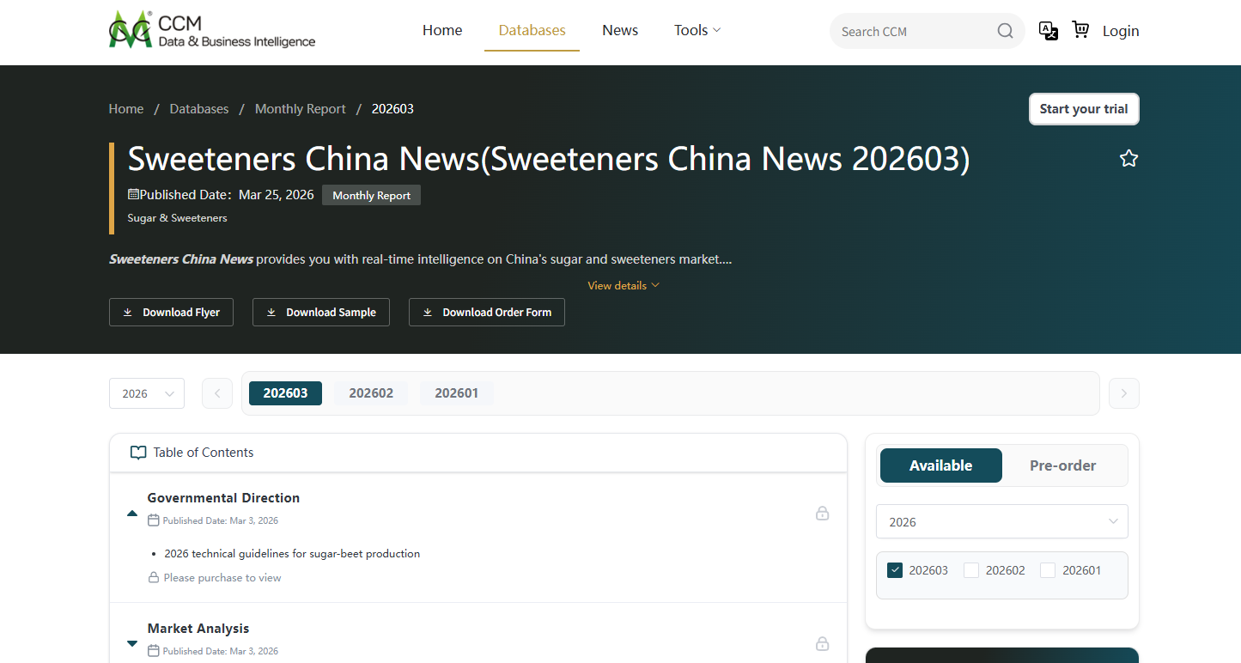Open the Tools menu dropdown
Image resolution: width=1241 pixels, height=663 pixels.
[x=697, y=29]
